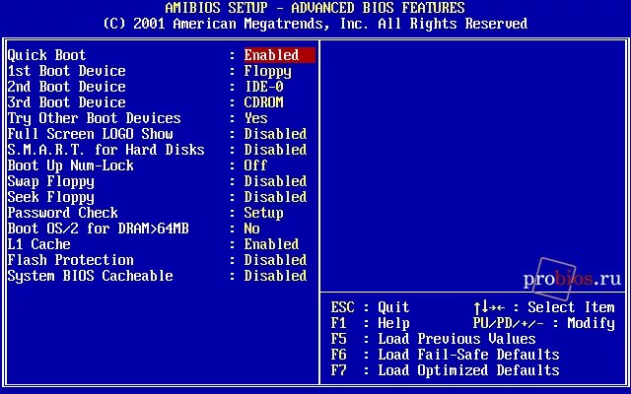Toggle the Disabled value for Flash Protection
The width and height of the screenshot is (631, 394).
pyautogui.click(x=276, y=260)
